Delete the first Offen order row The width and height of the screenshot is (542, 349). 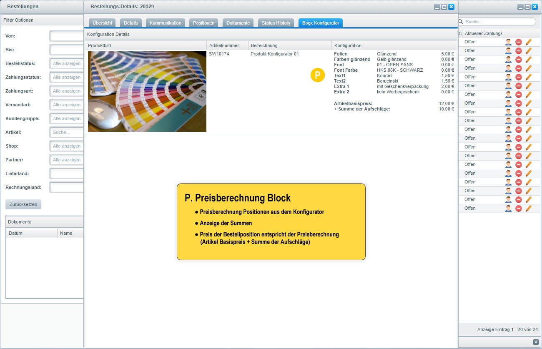(519, 42)
